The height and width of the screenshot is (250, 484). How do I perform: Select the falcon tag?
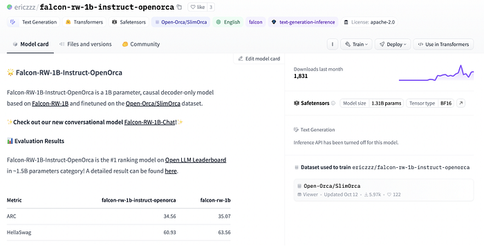pos(256,22)
